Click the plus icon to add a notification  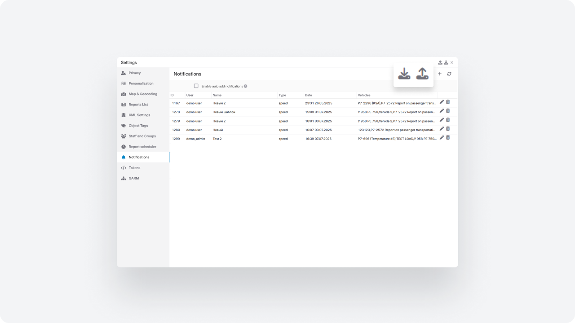pyautogui.click(x=440, y=74)
